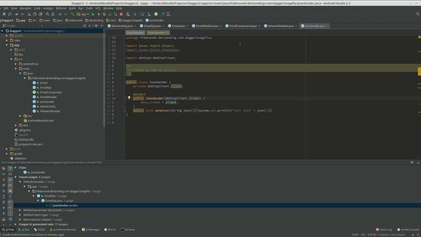The width and height of the screenshot is (421, 237).
Task: Click the Navigate Back arrow icon
Action: (60, 14)
